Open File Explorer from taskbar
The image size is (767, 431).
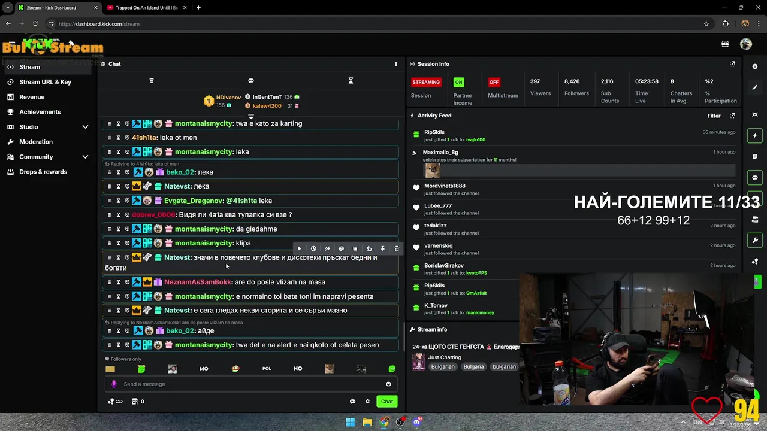coord(367,422)
